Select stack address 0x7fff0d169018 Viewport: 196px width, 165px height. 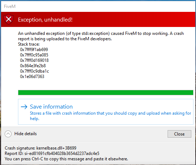[x=35, y=60]
